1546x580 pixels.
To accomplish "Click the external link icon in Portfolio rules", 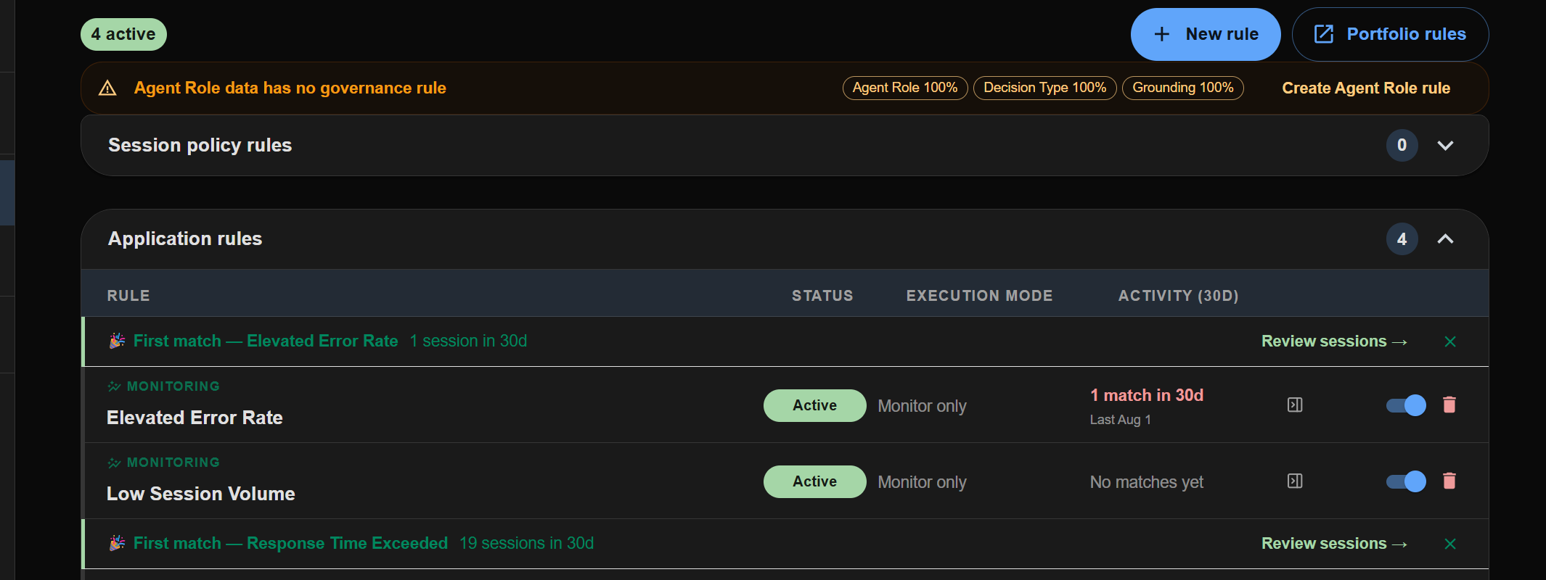I will [1324, 34].
